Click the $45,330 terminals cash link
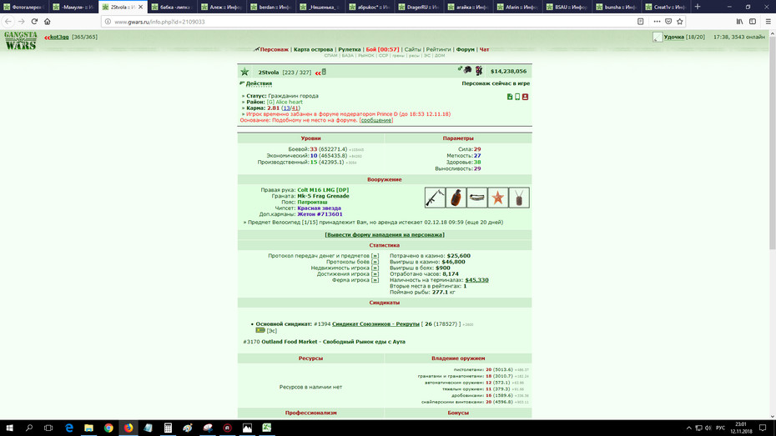 tap(476, 280)
